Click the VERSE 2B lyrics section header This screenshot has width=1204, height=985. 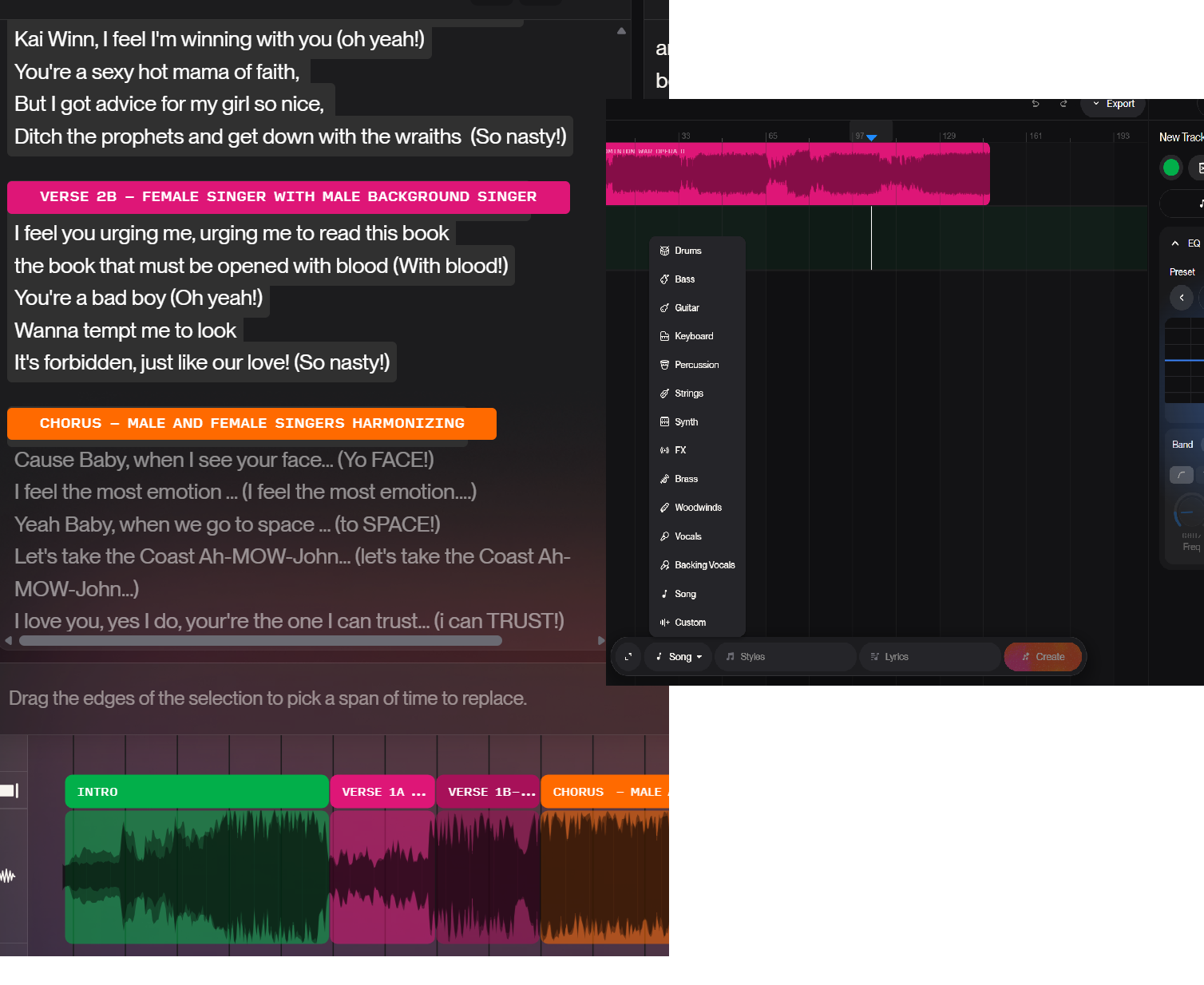tap(288, 197)
